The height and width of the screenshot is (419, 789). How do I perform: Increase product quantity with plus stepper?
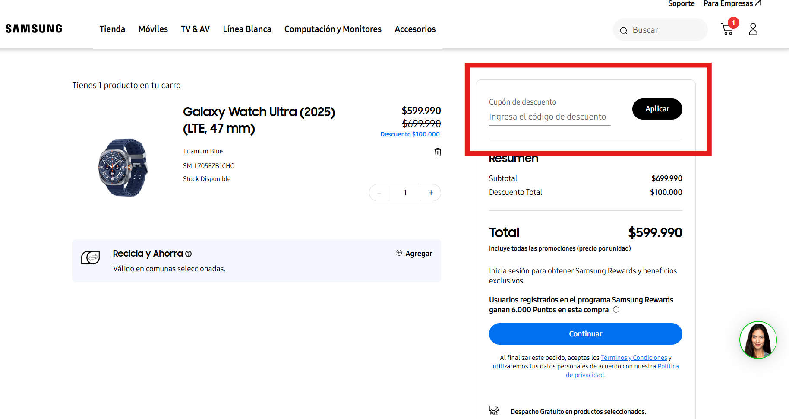tap(431, 193)
